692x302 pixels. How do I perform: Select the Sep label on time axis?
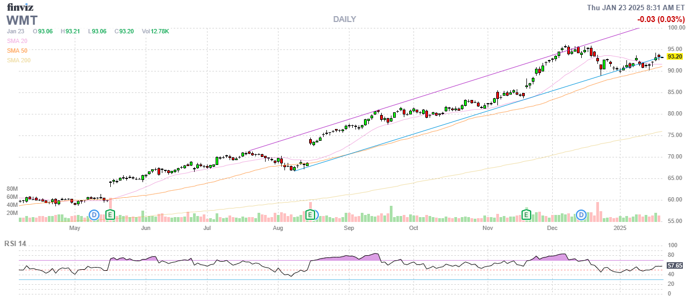(349, 228)
